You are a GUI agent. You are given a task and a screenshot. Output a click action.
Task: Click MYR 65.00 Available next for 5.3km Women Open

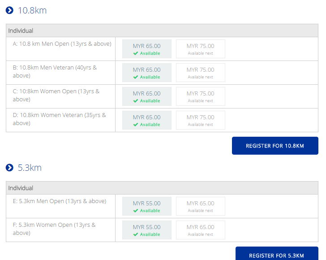[x=201, y=230]
